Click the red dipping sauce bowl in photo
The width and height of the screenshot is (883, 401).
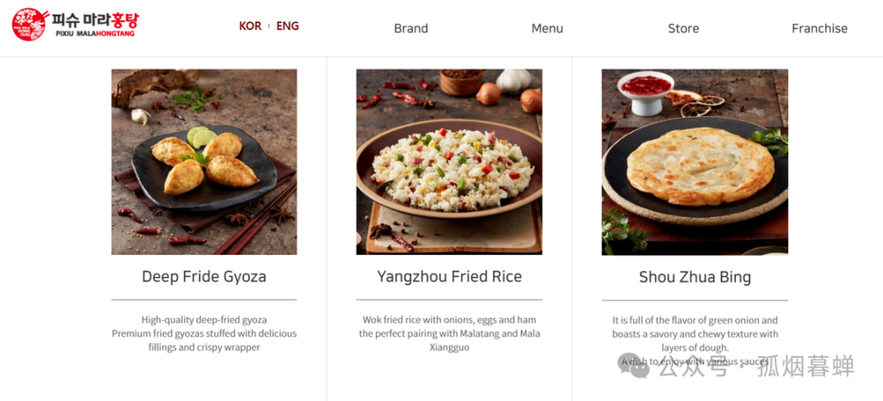click(x=645, y=91)
